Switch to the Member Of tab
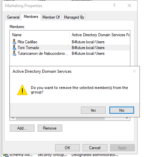Viewport: 149px width, 157px height. click(x=51, y=17)
